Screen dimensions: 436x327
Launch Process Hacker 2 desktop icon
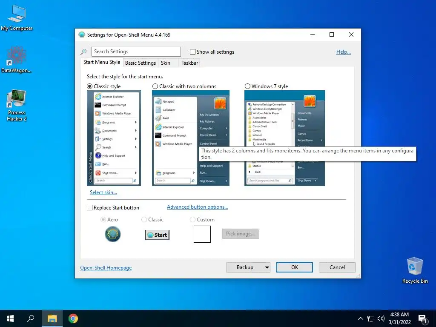point(17,105)
